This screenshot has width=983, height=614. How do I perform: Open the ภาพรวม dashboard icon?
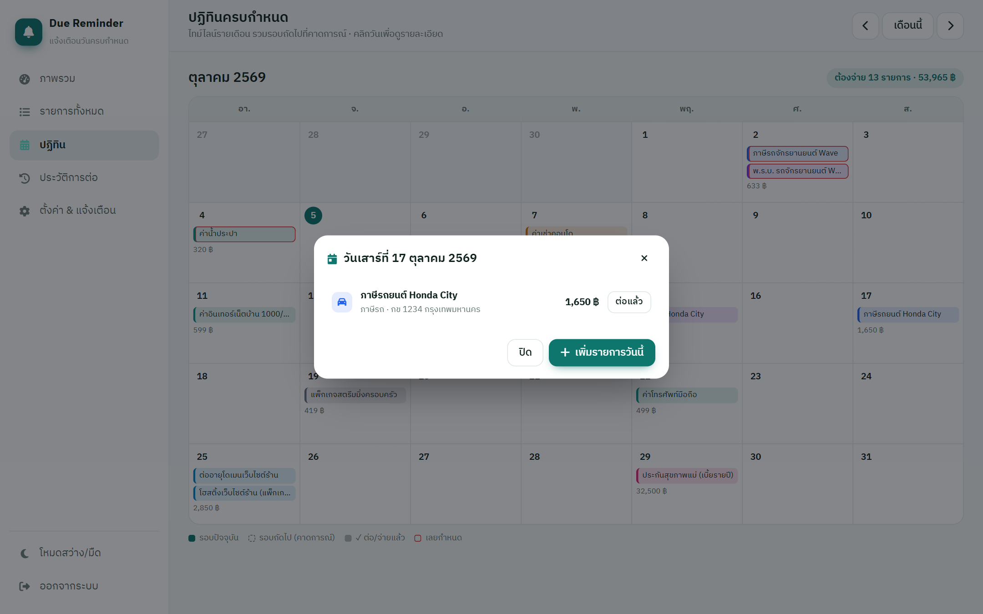(25, 79)
